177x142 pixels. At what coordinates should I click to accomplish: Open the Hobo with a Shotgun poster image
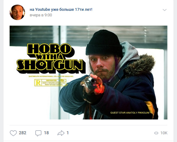(88, 73)
